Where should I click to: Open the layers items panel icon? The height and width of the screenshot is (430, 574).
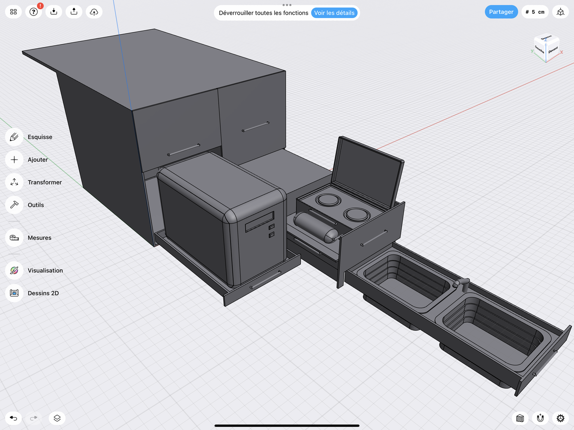[57, 418]
